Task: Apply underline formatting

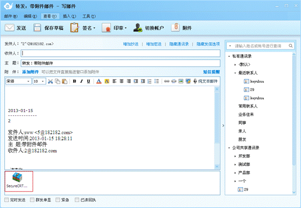Action: 89,81
